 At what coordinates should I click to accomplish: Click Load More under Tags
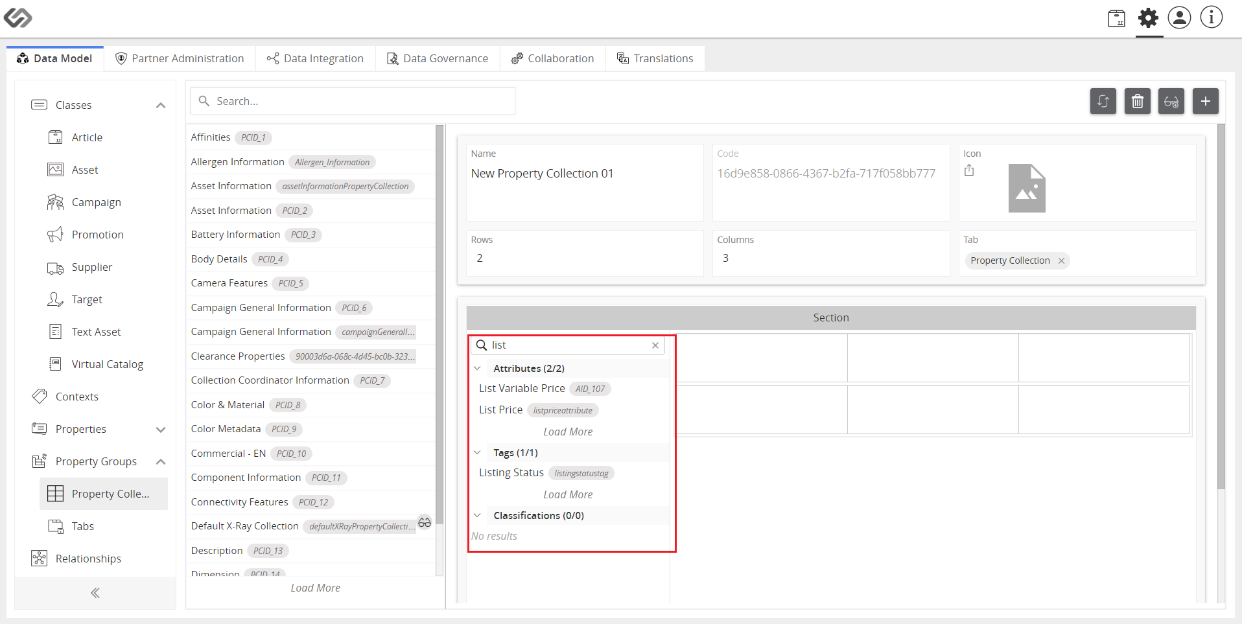pos(568,494)
